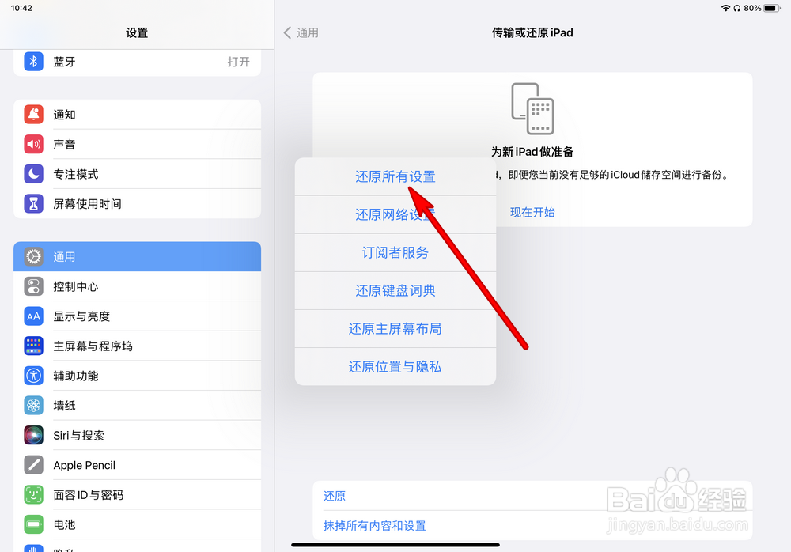Tap the home indicator bar at bottom
The image size is (791, 552).
pyautogui.click(x=395, y=545)
